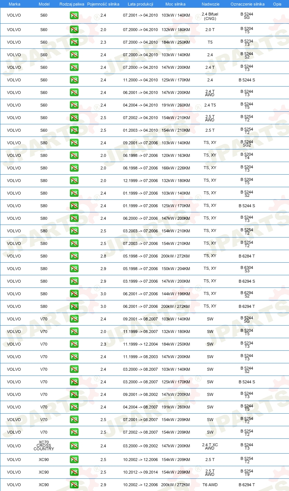Click the "Pojemność silnika" column header
289x491 pixels.
[103, 4]
